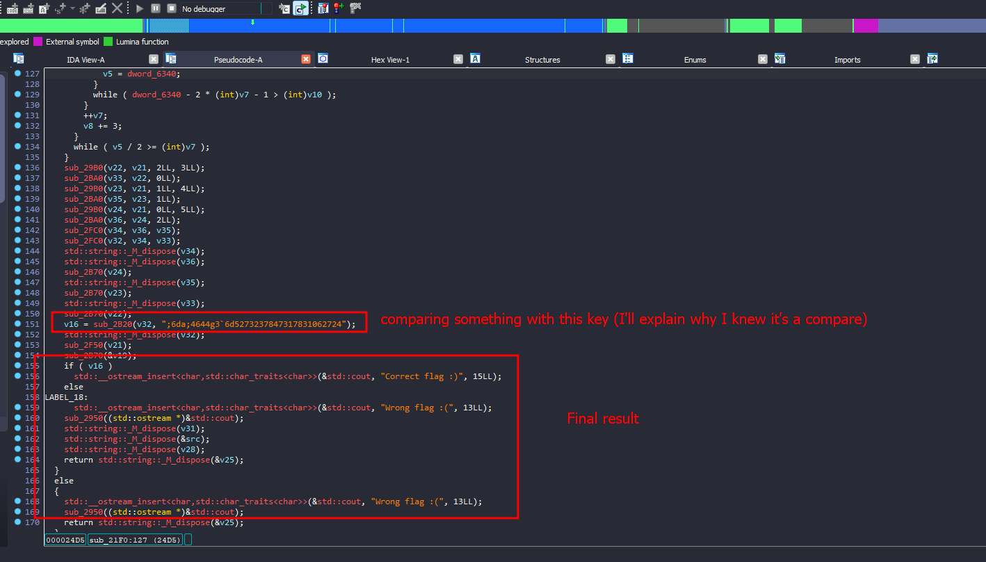Screen dimensions: 986x562
Task: Start the debugger with the play button
Action: pos(140,8)
